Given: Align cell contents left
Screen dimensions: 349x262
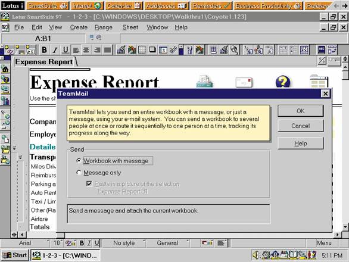Looking at the screenshot, I should (x=76, y=50).
